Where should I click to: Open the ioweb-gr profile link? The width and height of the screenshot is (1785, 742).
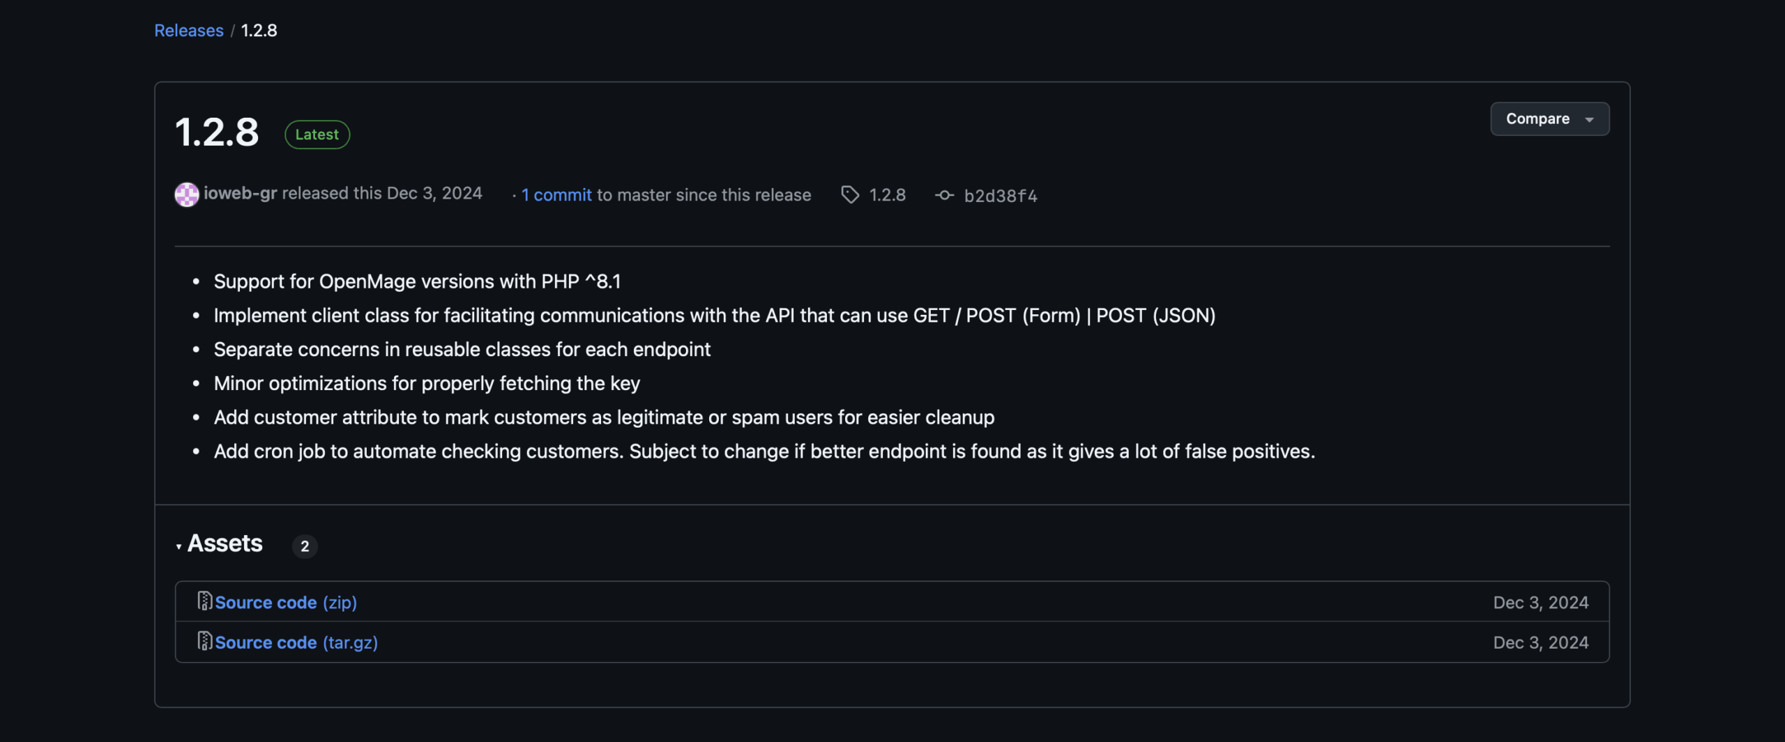pos(240,194)
